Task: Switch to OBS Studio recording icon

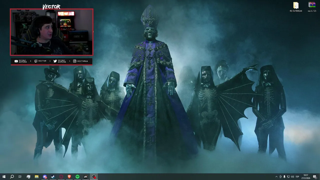Action: point(94,177)
